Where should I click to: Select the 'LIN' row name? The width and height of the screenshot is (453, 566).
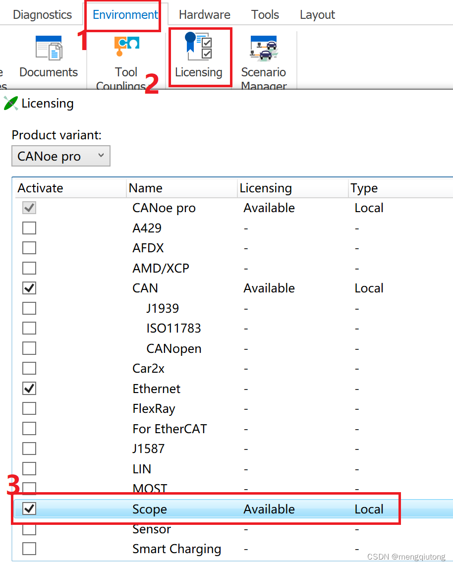click(142, 469)
